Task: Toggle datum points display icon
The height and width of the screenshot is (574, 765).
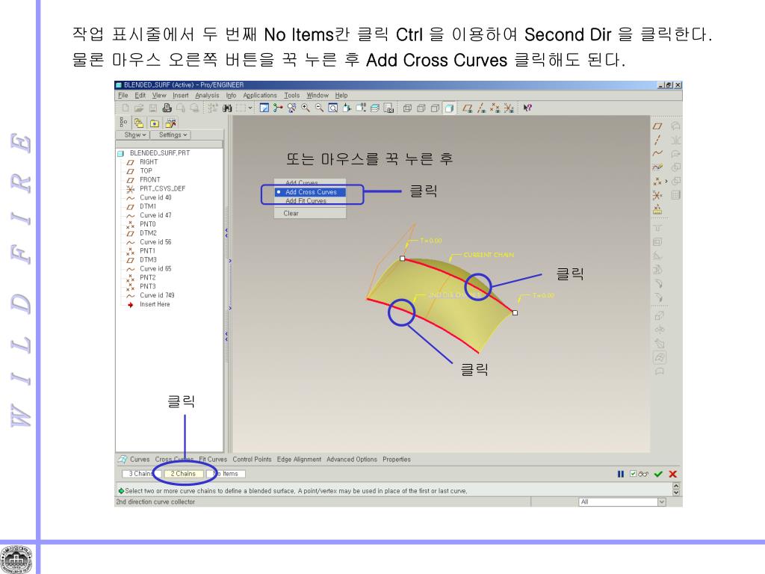Action: [x=495, y=108]
